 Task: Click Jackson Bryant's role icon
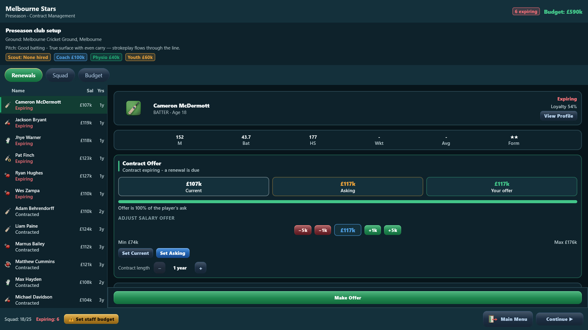tap(8, 123)
